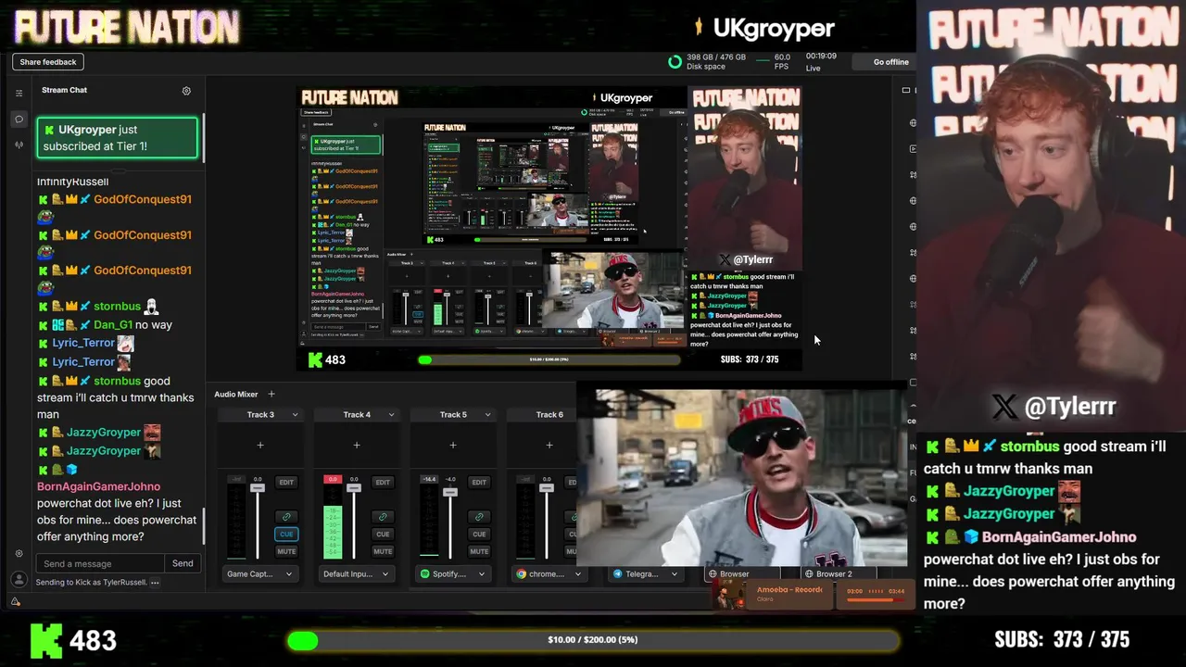Viewport: 1186px width, 667px height.
Task: Expand the Track 5 header dropdown
Action: 487,415
